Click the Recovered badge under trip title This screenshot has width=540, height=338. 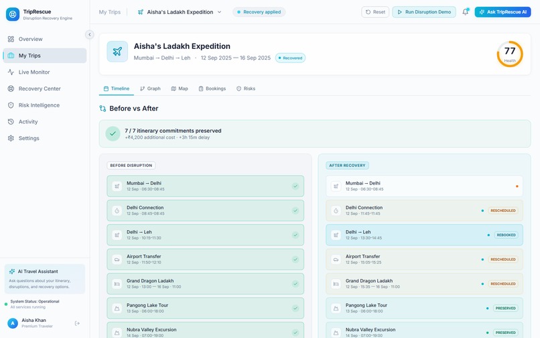click(290, 58)
